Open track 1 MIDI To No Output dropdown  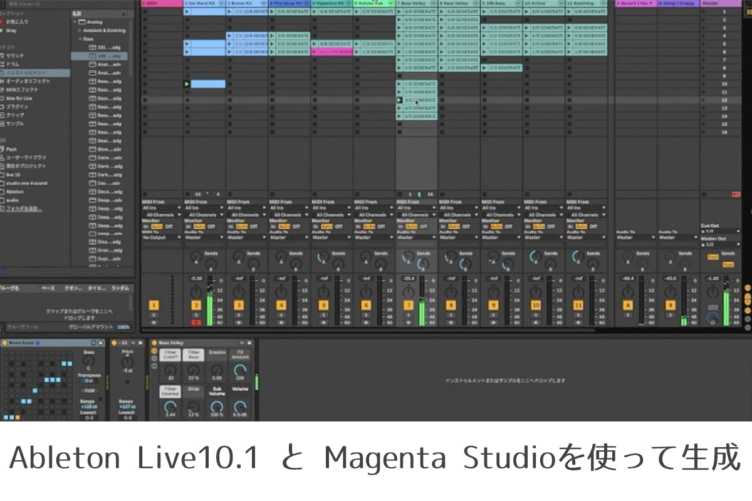(x=162, y=237)
